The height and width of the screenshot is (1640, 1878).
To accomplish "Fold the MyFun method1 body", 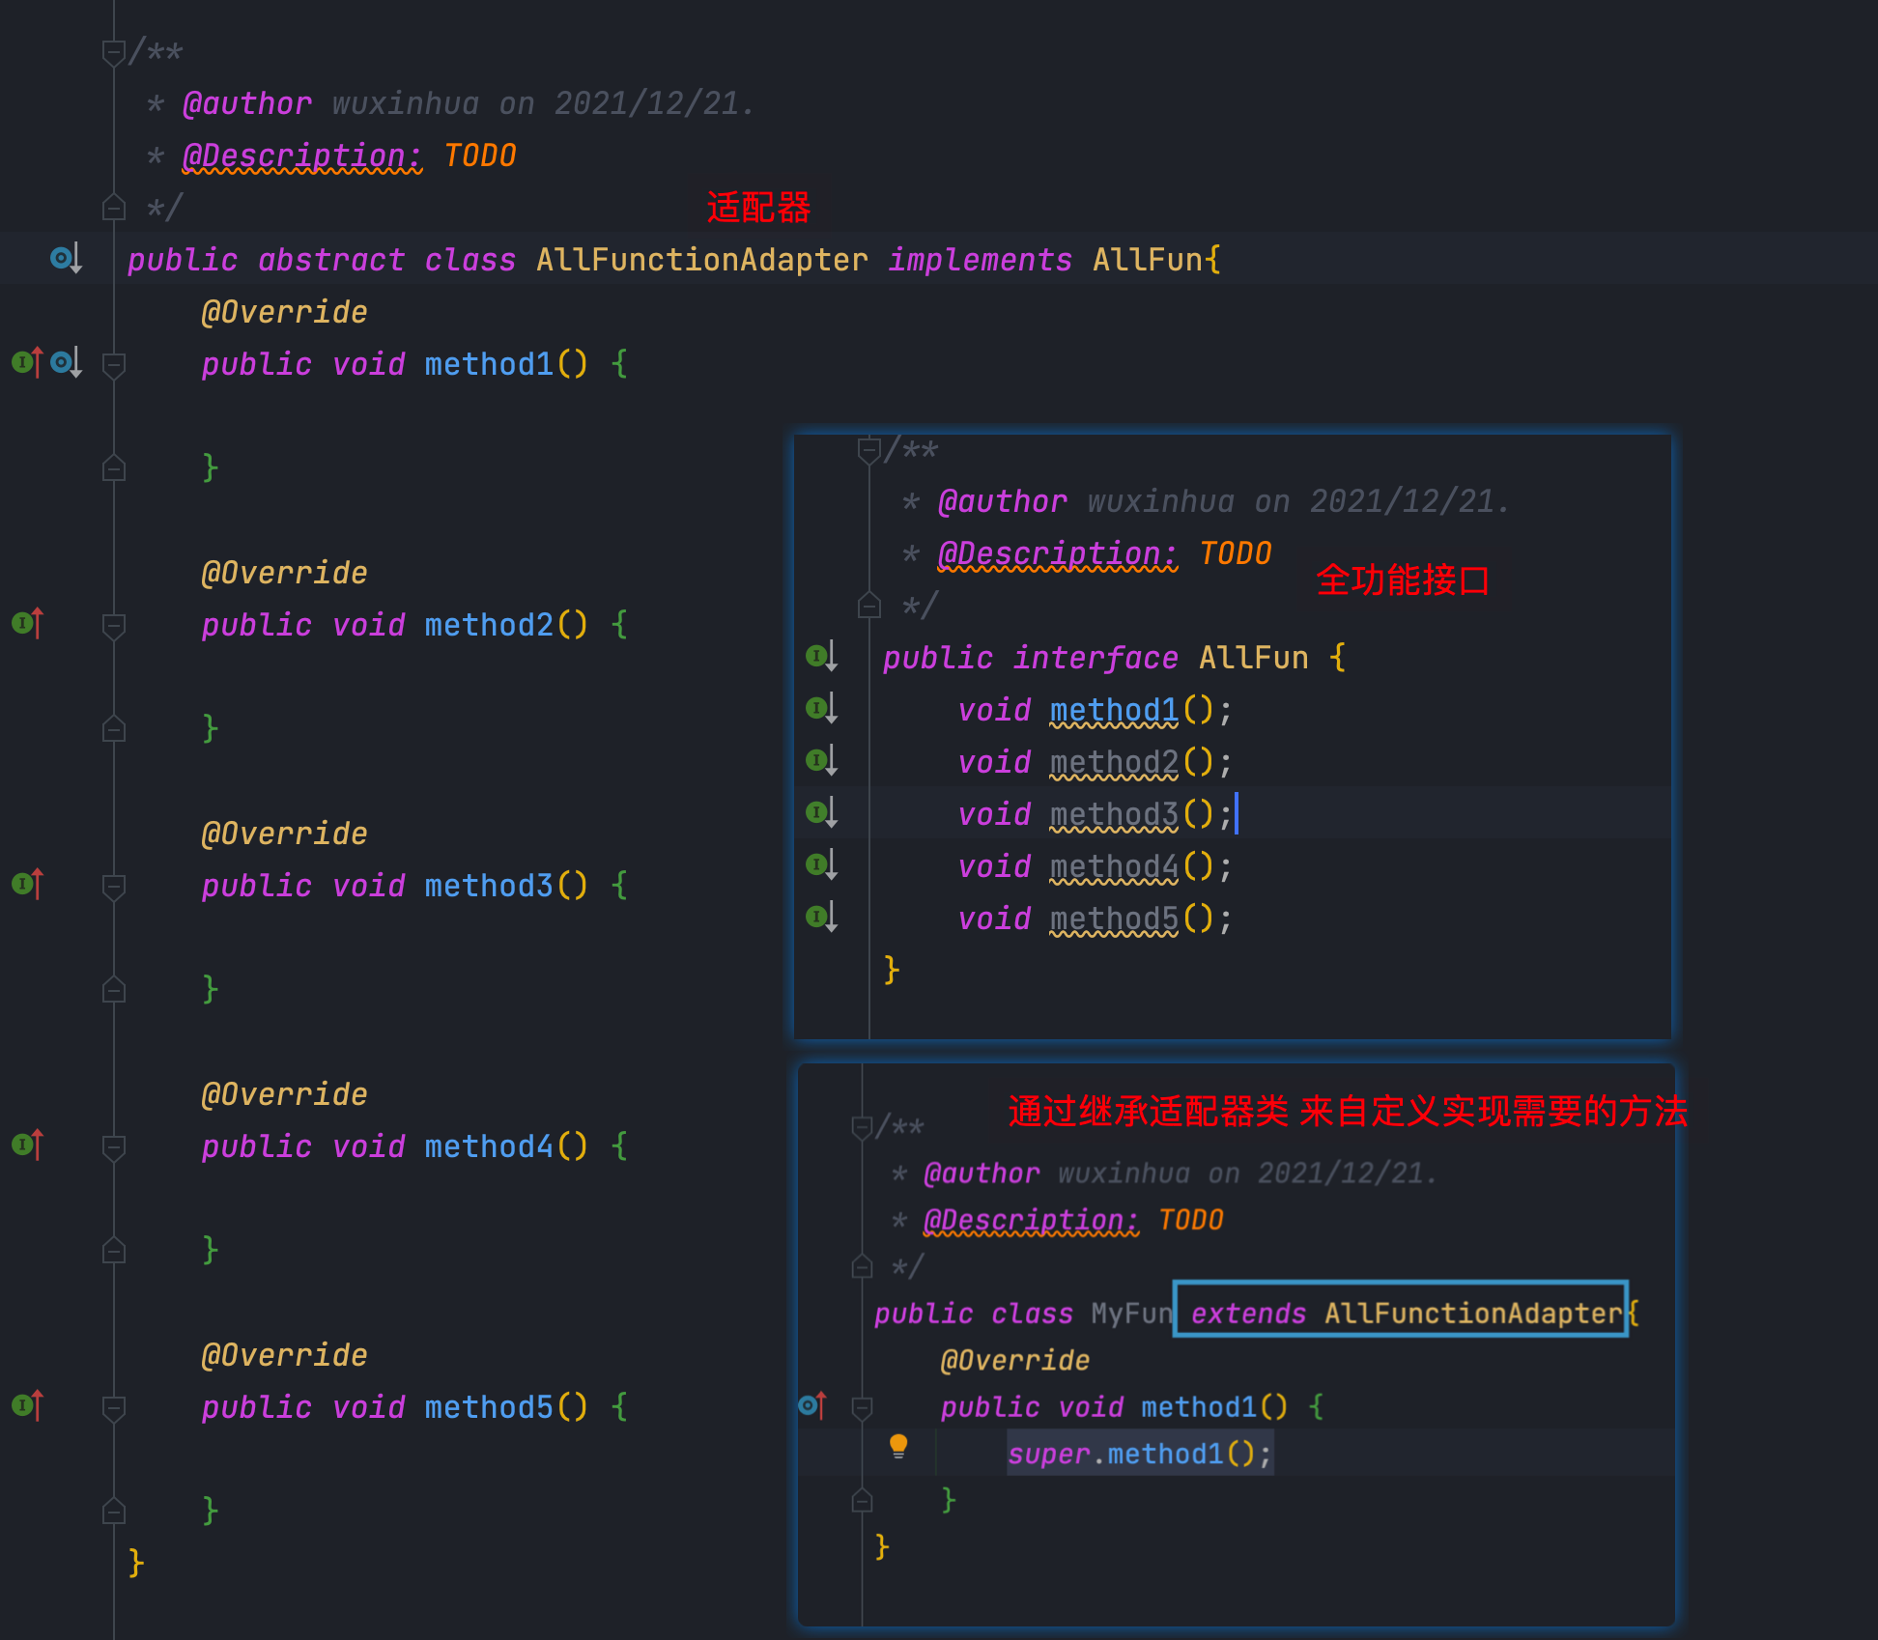I will click(x=862, y=1407).
